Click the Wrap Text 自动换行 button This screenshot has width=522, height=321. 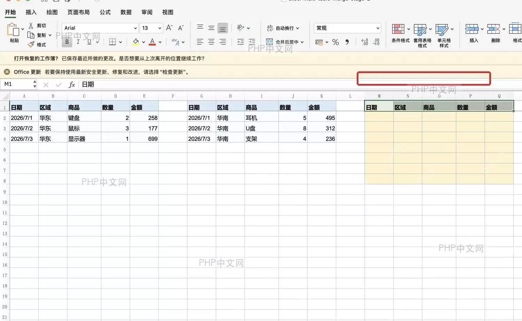pos(280,28)
